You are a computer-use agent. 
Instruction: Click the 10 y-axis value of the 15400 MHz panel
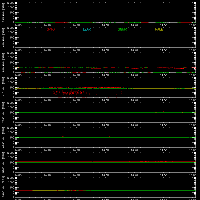[13, 192]
